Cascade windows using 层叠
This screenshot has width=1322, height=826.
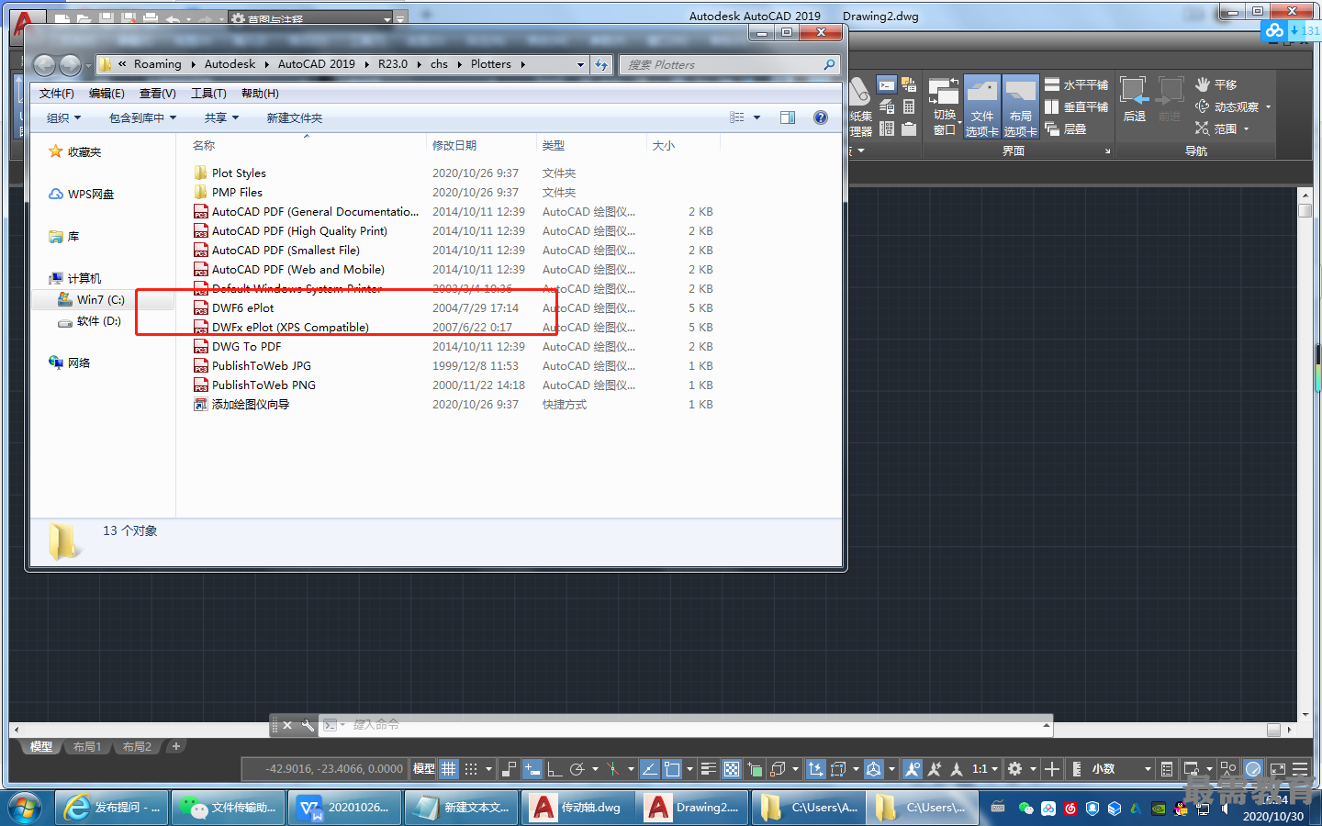click(x=1065, y=128)
